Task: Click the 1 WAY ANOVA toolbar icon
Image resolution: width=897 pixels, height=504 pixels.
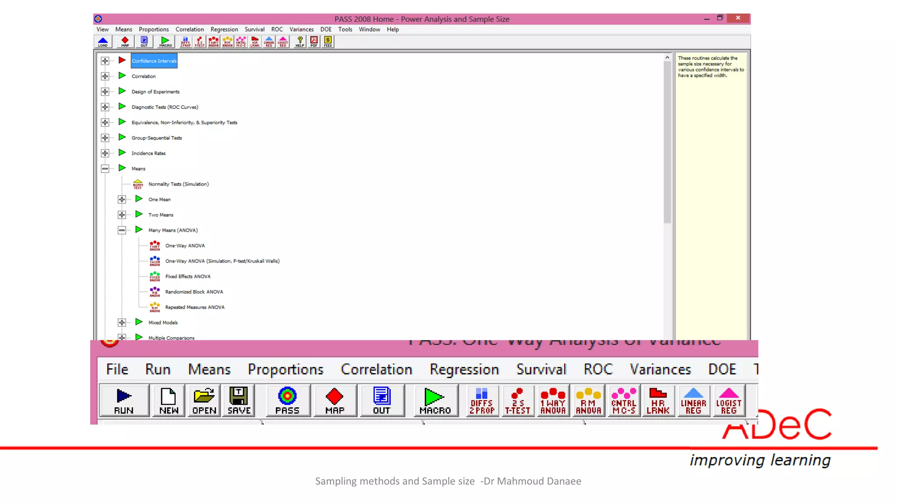Action: click(x=553, y=400)
